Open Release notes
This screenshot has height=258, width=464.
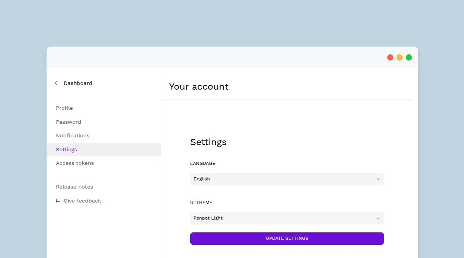74,187
